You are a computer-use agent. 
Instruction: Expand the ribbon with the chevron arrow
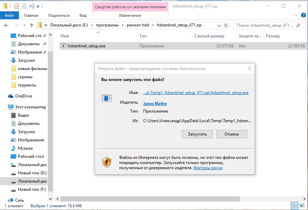296,15
